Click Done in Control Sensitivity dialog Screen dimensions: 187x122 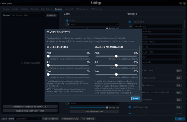pyautogui.click(x=135, y=98)
